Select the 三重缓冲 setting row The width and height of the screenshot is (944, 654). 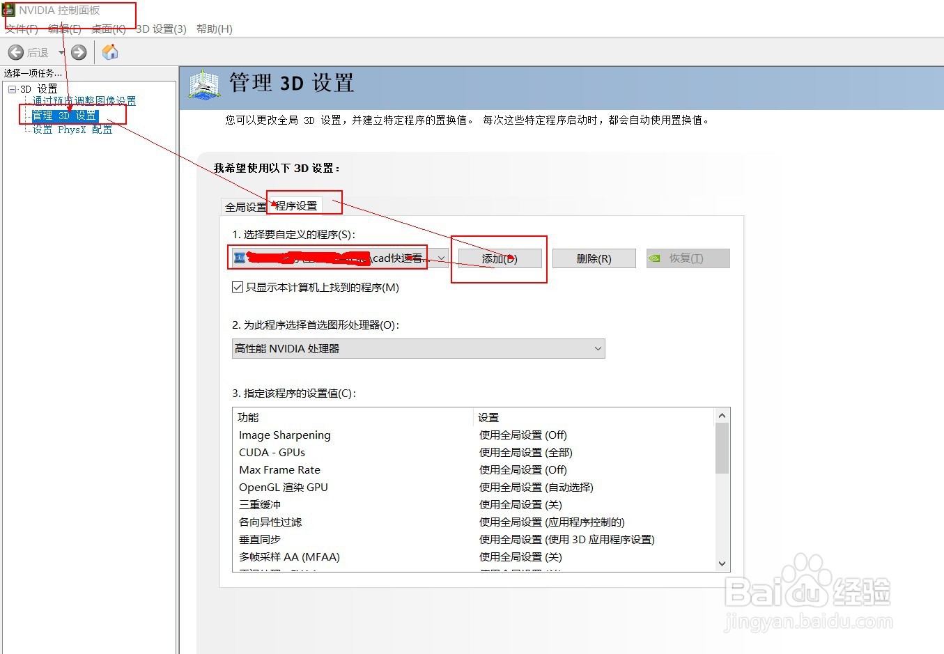pyautogui.click(x=473, y=505)
